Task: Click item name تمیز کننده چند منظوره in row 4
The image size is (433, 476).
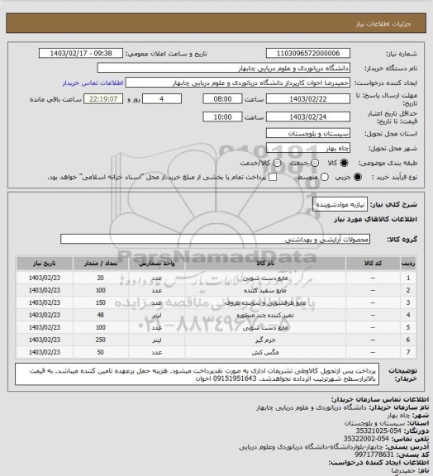Action: pyautogui.click(x=265, y=315)
